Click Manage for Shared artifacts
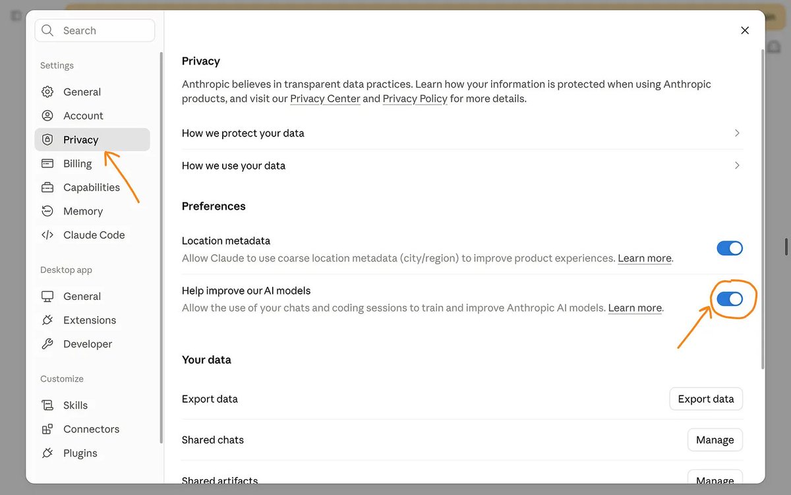791x495 pixels. [715, 479]
